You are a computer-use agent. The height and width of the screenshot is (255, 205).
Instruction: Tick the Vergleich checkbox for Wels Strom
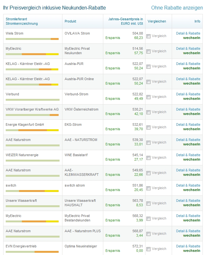pyautogui.click(x=149, y=36)
